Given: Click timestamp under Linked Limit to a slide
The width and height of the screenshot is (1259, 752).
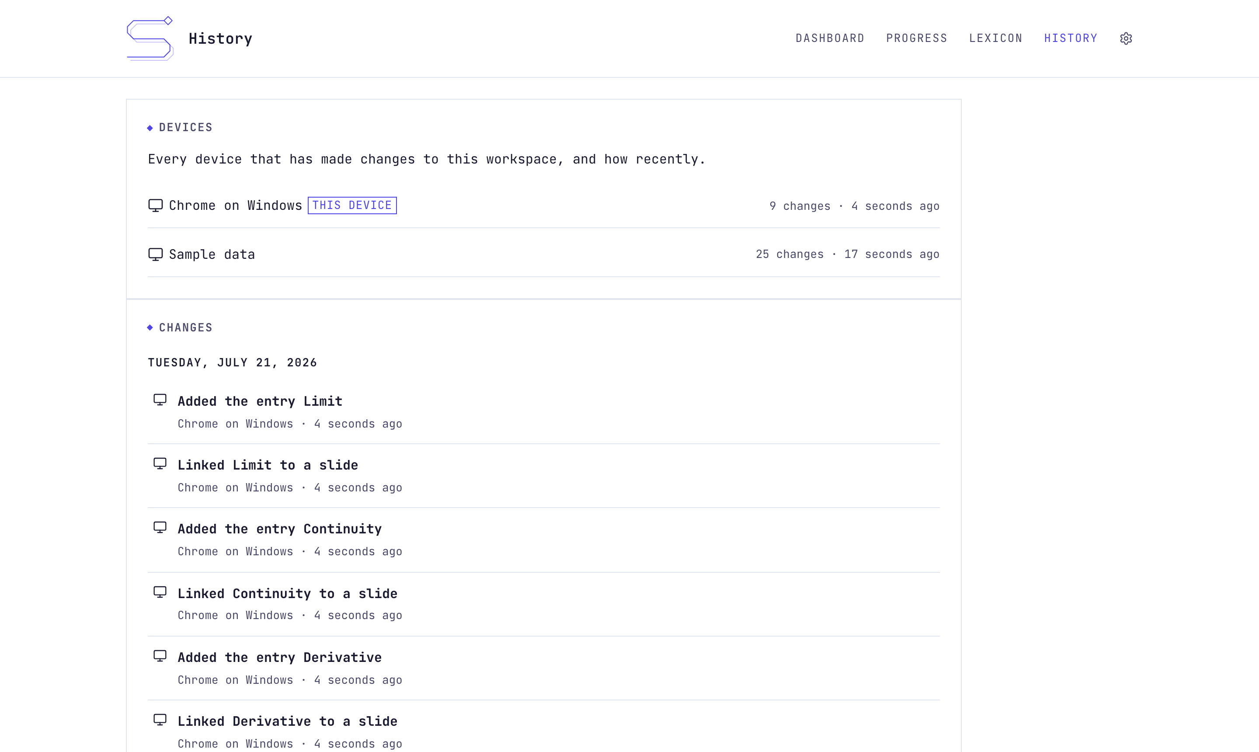Looking at the screenshot, I should 358,488.
